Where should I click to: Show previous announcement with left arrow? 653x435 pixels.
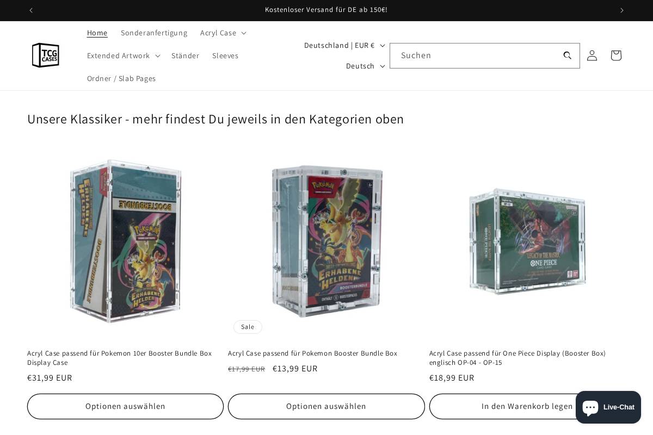[x=31, y=10]
